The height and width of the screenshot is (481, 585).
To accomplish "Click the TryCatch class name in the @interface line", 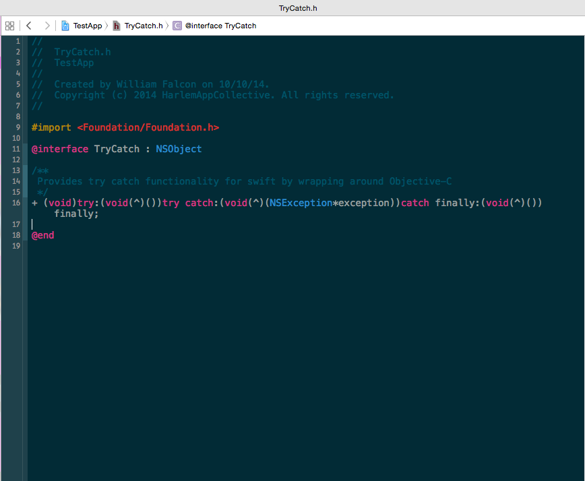I will click(x=117, y=149).
